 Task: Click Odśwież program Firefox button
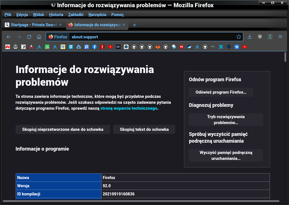pyautogui.click(x=221, y=92)
